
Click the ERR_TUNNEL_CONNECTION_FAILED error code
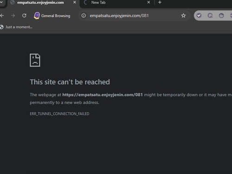[59, 114]
